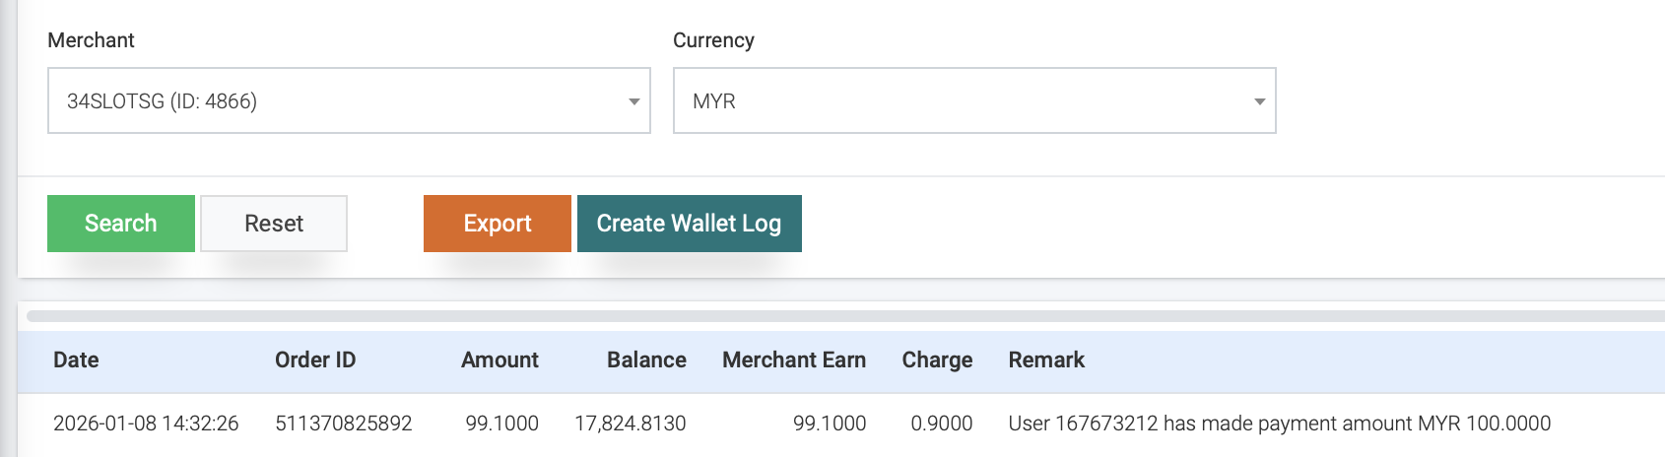This screenshot has height=457, width=1665.
Task: Click the Merchant dropdown arrow
Action: point(633,101)
